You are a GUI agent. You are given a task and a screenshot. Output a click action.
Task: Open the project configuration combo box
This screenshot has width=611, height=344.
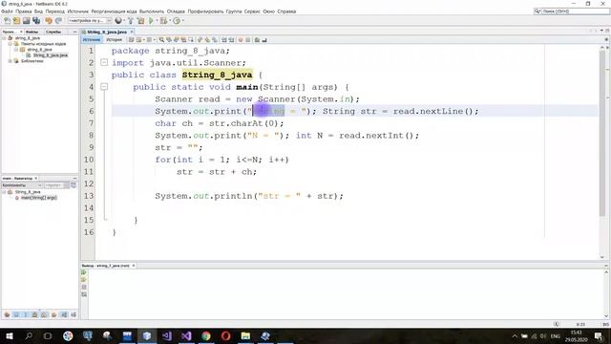pos(90,21)
